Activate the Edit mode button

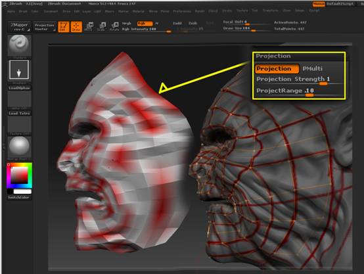point(63,27)
